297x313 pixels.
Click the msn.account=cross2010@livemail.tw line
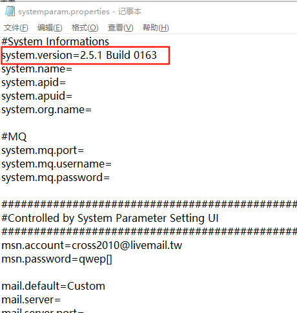pos(92,246)
